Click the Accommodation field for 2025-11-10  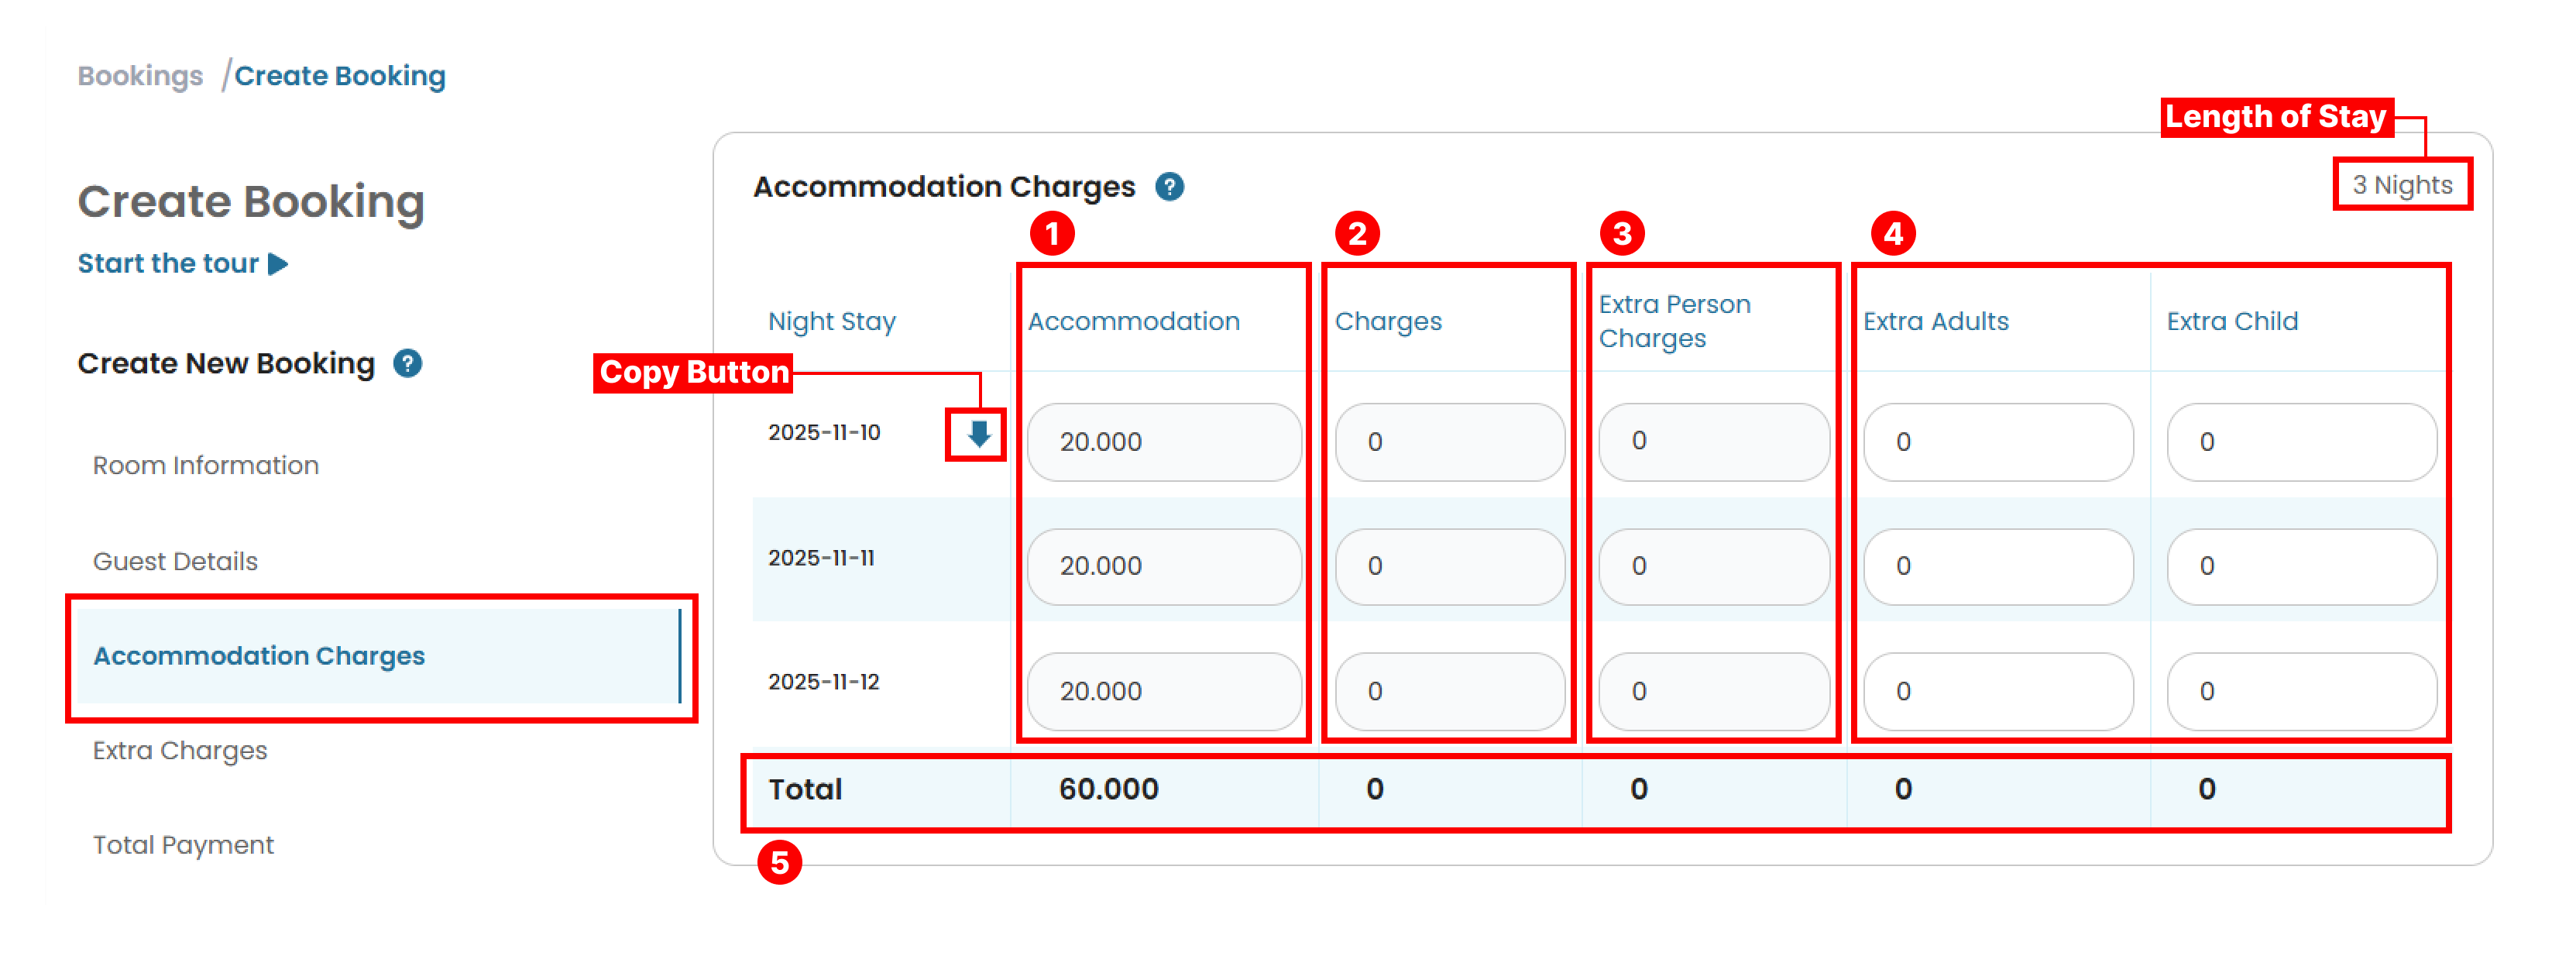(x=1163, y=441)
